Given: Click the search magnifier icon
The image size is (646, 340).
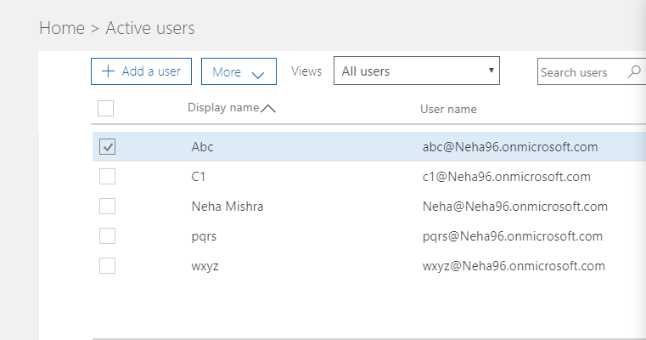Looking at the screenshot, I should [x=633, y=72].
